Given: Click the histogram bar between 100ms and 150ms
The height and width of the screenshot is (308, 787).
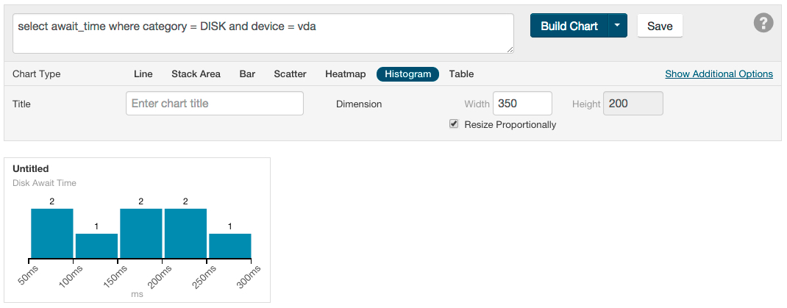Looking at the screenshot, I should 96,246.
